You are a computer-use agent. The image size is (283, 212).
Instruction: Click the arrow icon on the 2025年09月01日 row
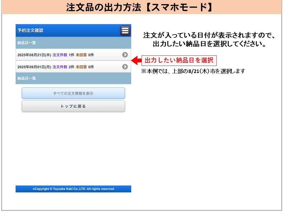click(x=125, y=67)
